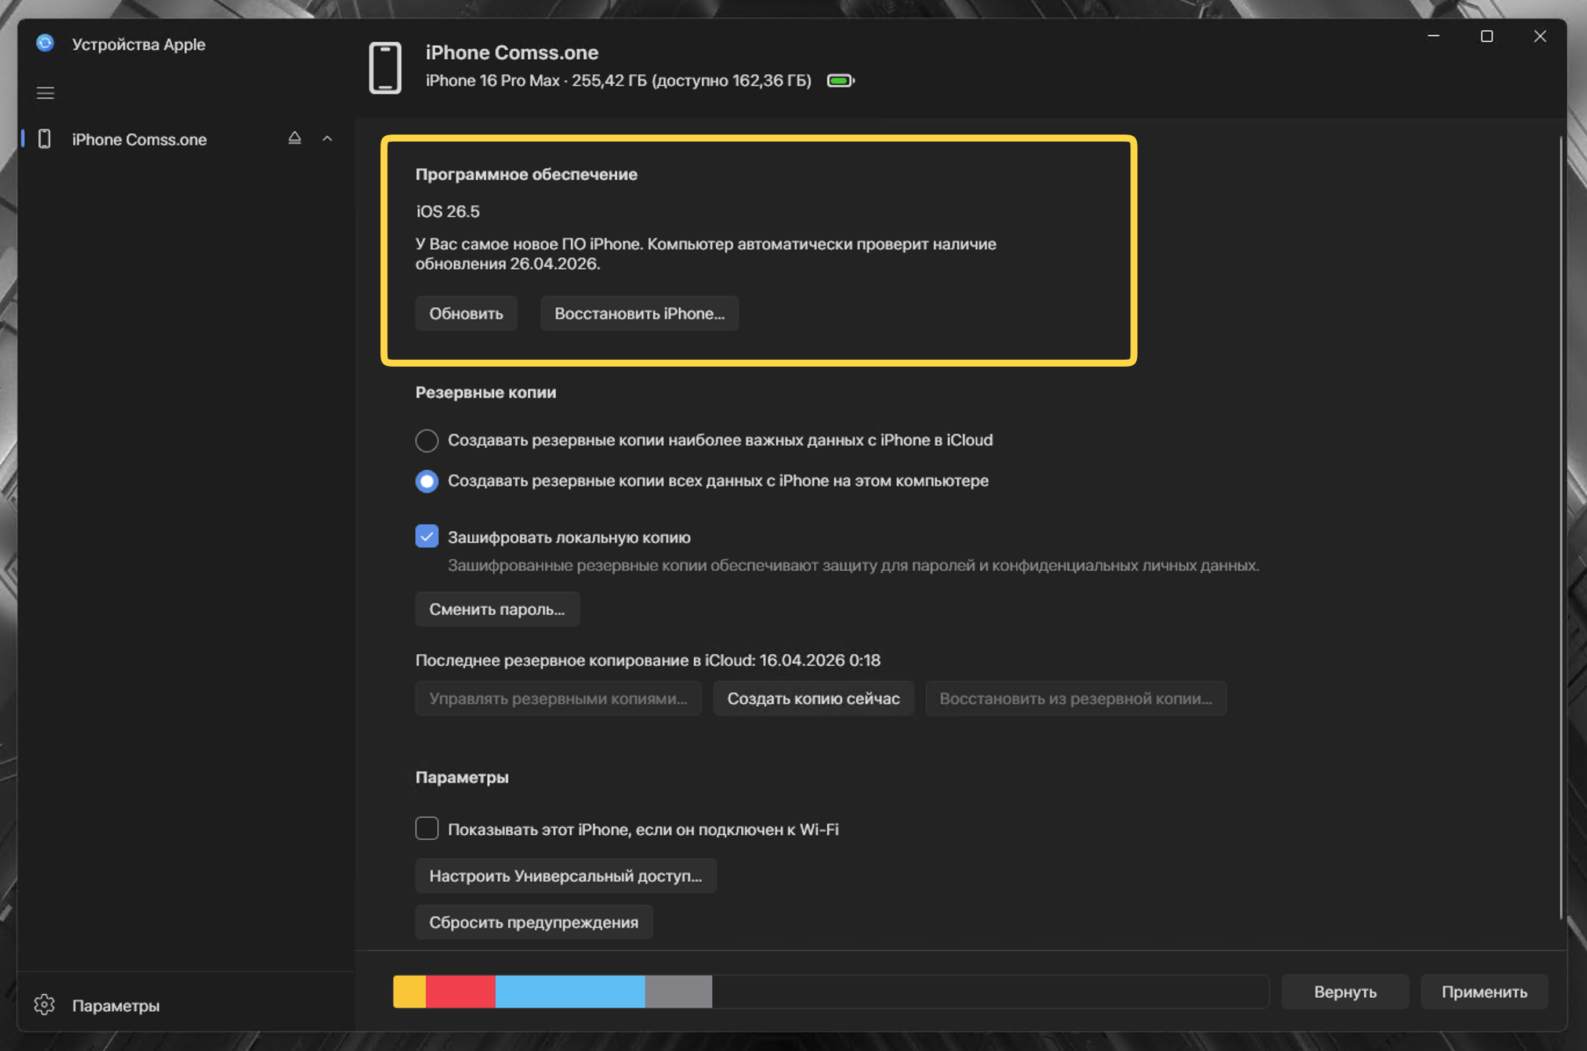1587x1051 pixels.
Task: Start backup with Создать копию сейчас
Action: pyautogui.click(x=813, y=698)
